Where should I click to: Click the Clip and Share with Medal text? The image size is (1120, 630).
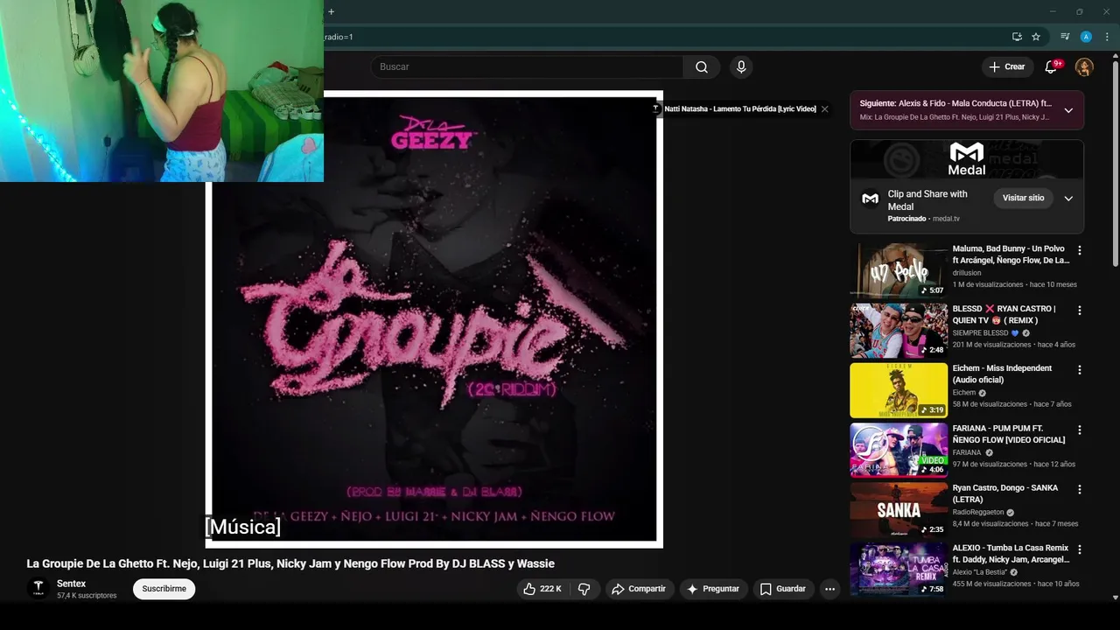pos(927,200)
